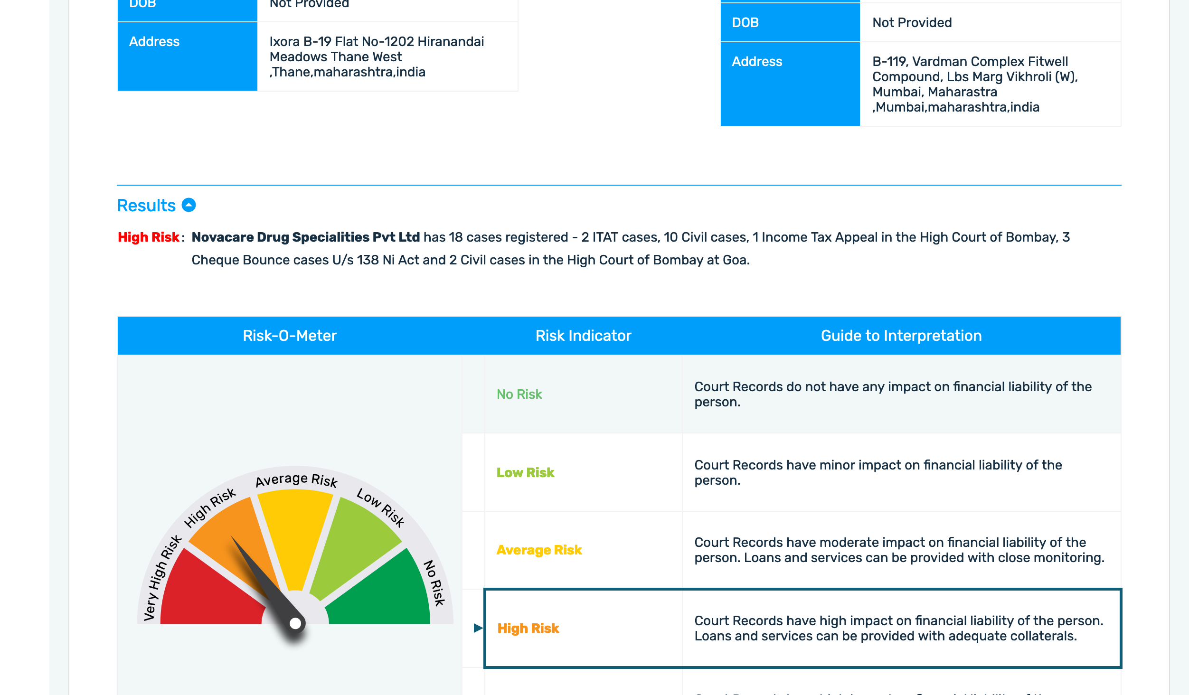Viewport: 1189px width, 695px height.
Task: Click the left blue Address label cell
Action: 187,56
